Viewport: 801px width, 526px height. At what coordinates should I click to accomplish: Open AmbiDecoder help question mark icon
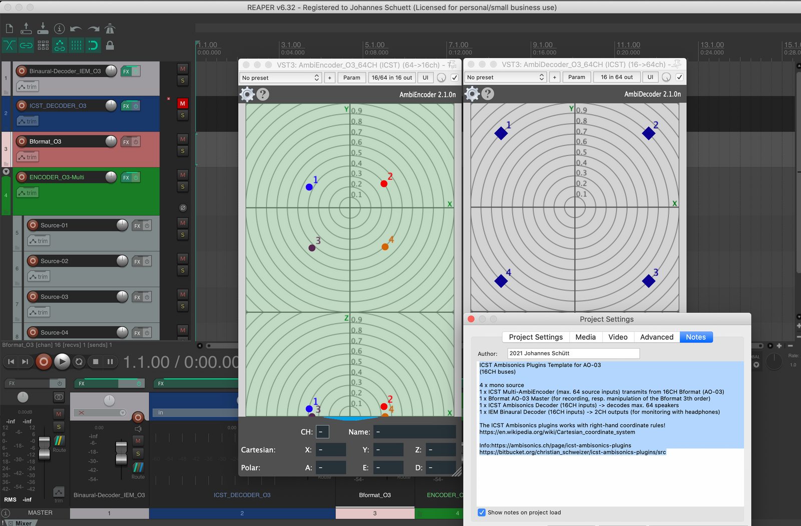coord(488,94)
